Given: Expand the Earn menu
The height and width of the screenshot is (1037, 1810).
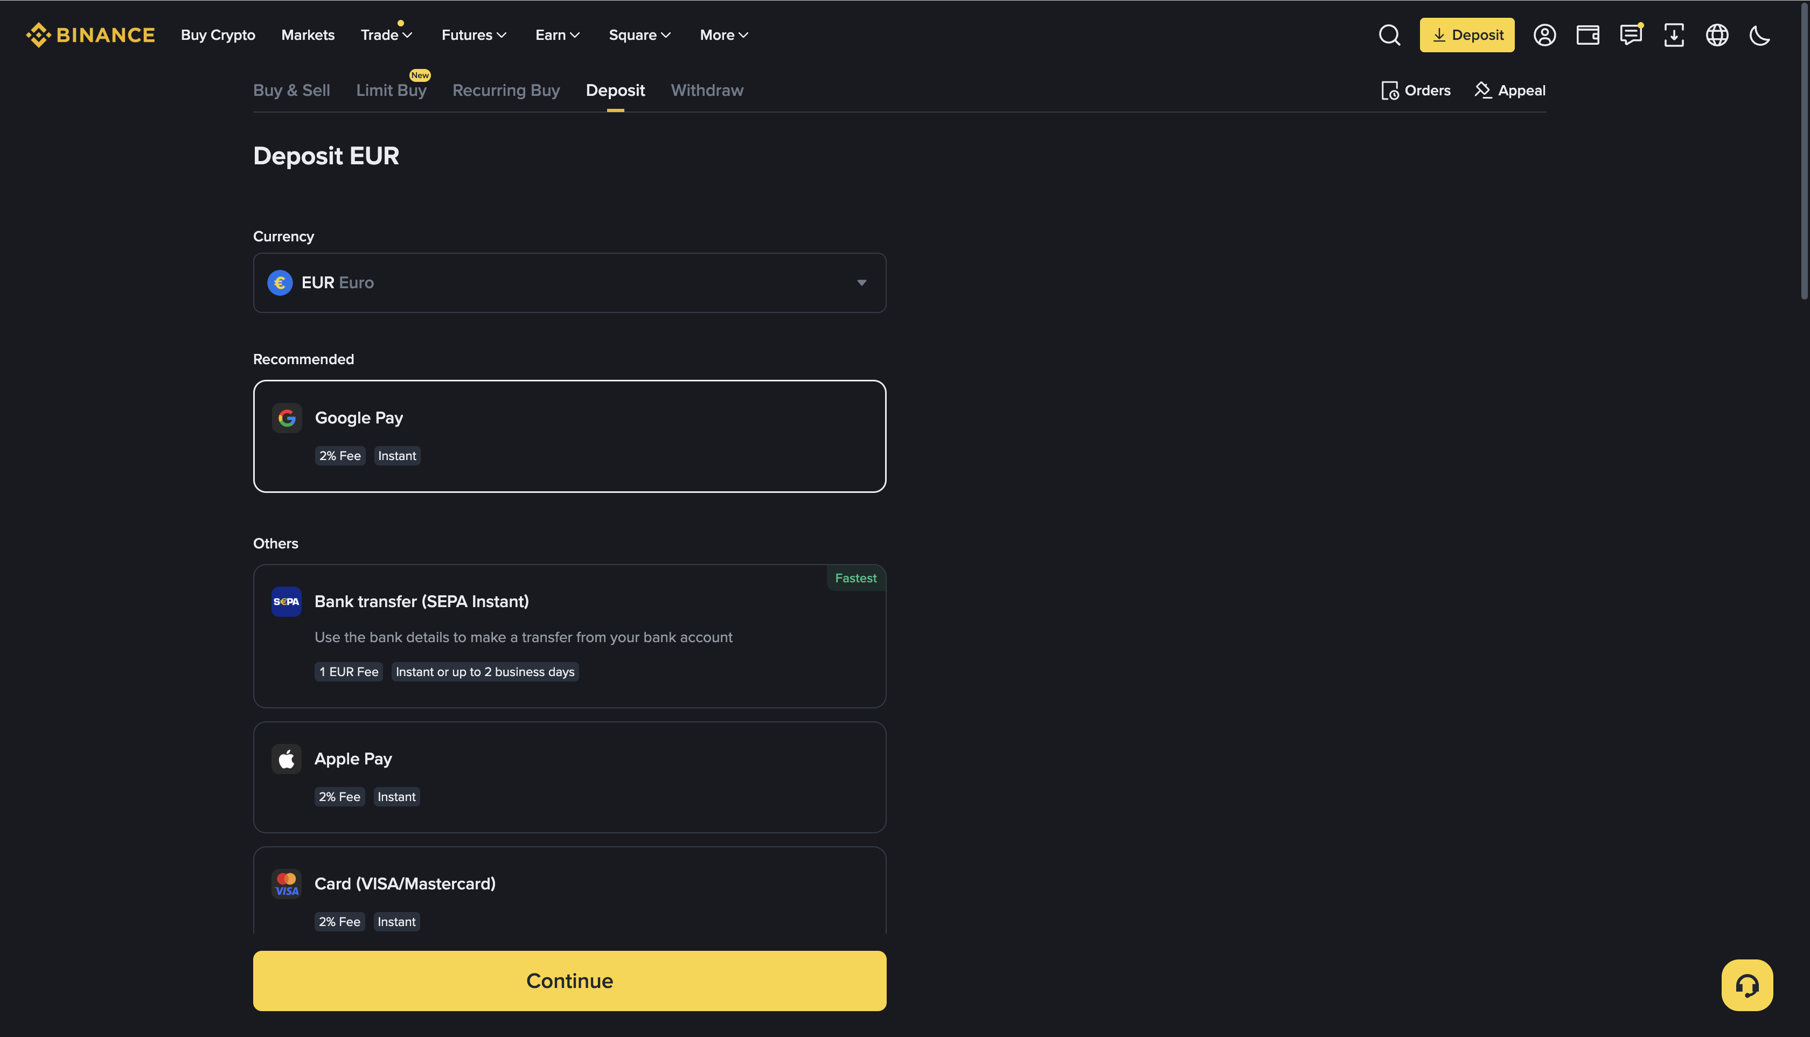Looking at the screenshot, I should pyautogui.click(x=557, y=35).
